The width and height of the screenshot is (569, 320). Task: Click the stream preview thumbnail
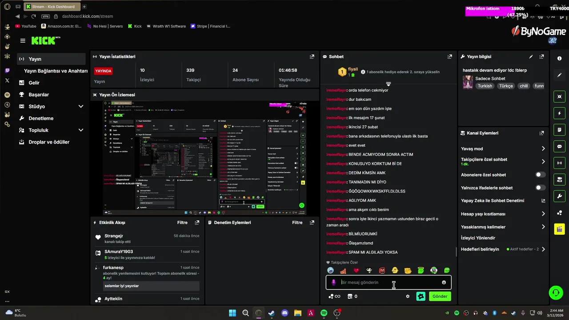pyautogui.click(x=204, y=158)
